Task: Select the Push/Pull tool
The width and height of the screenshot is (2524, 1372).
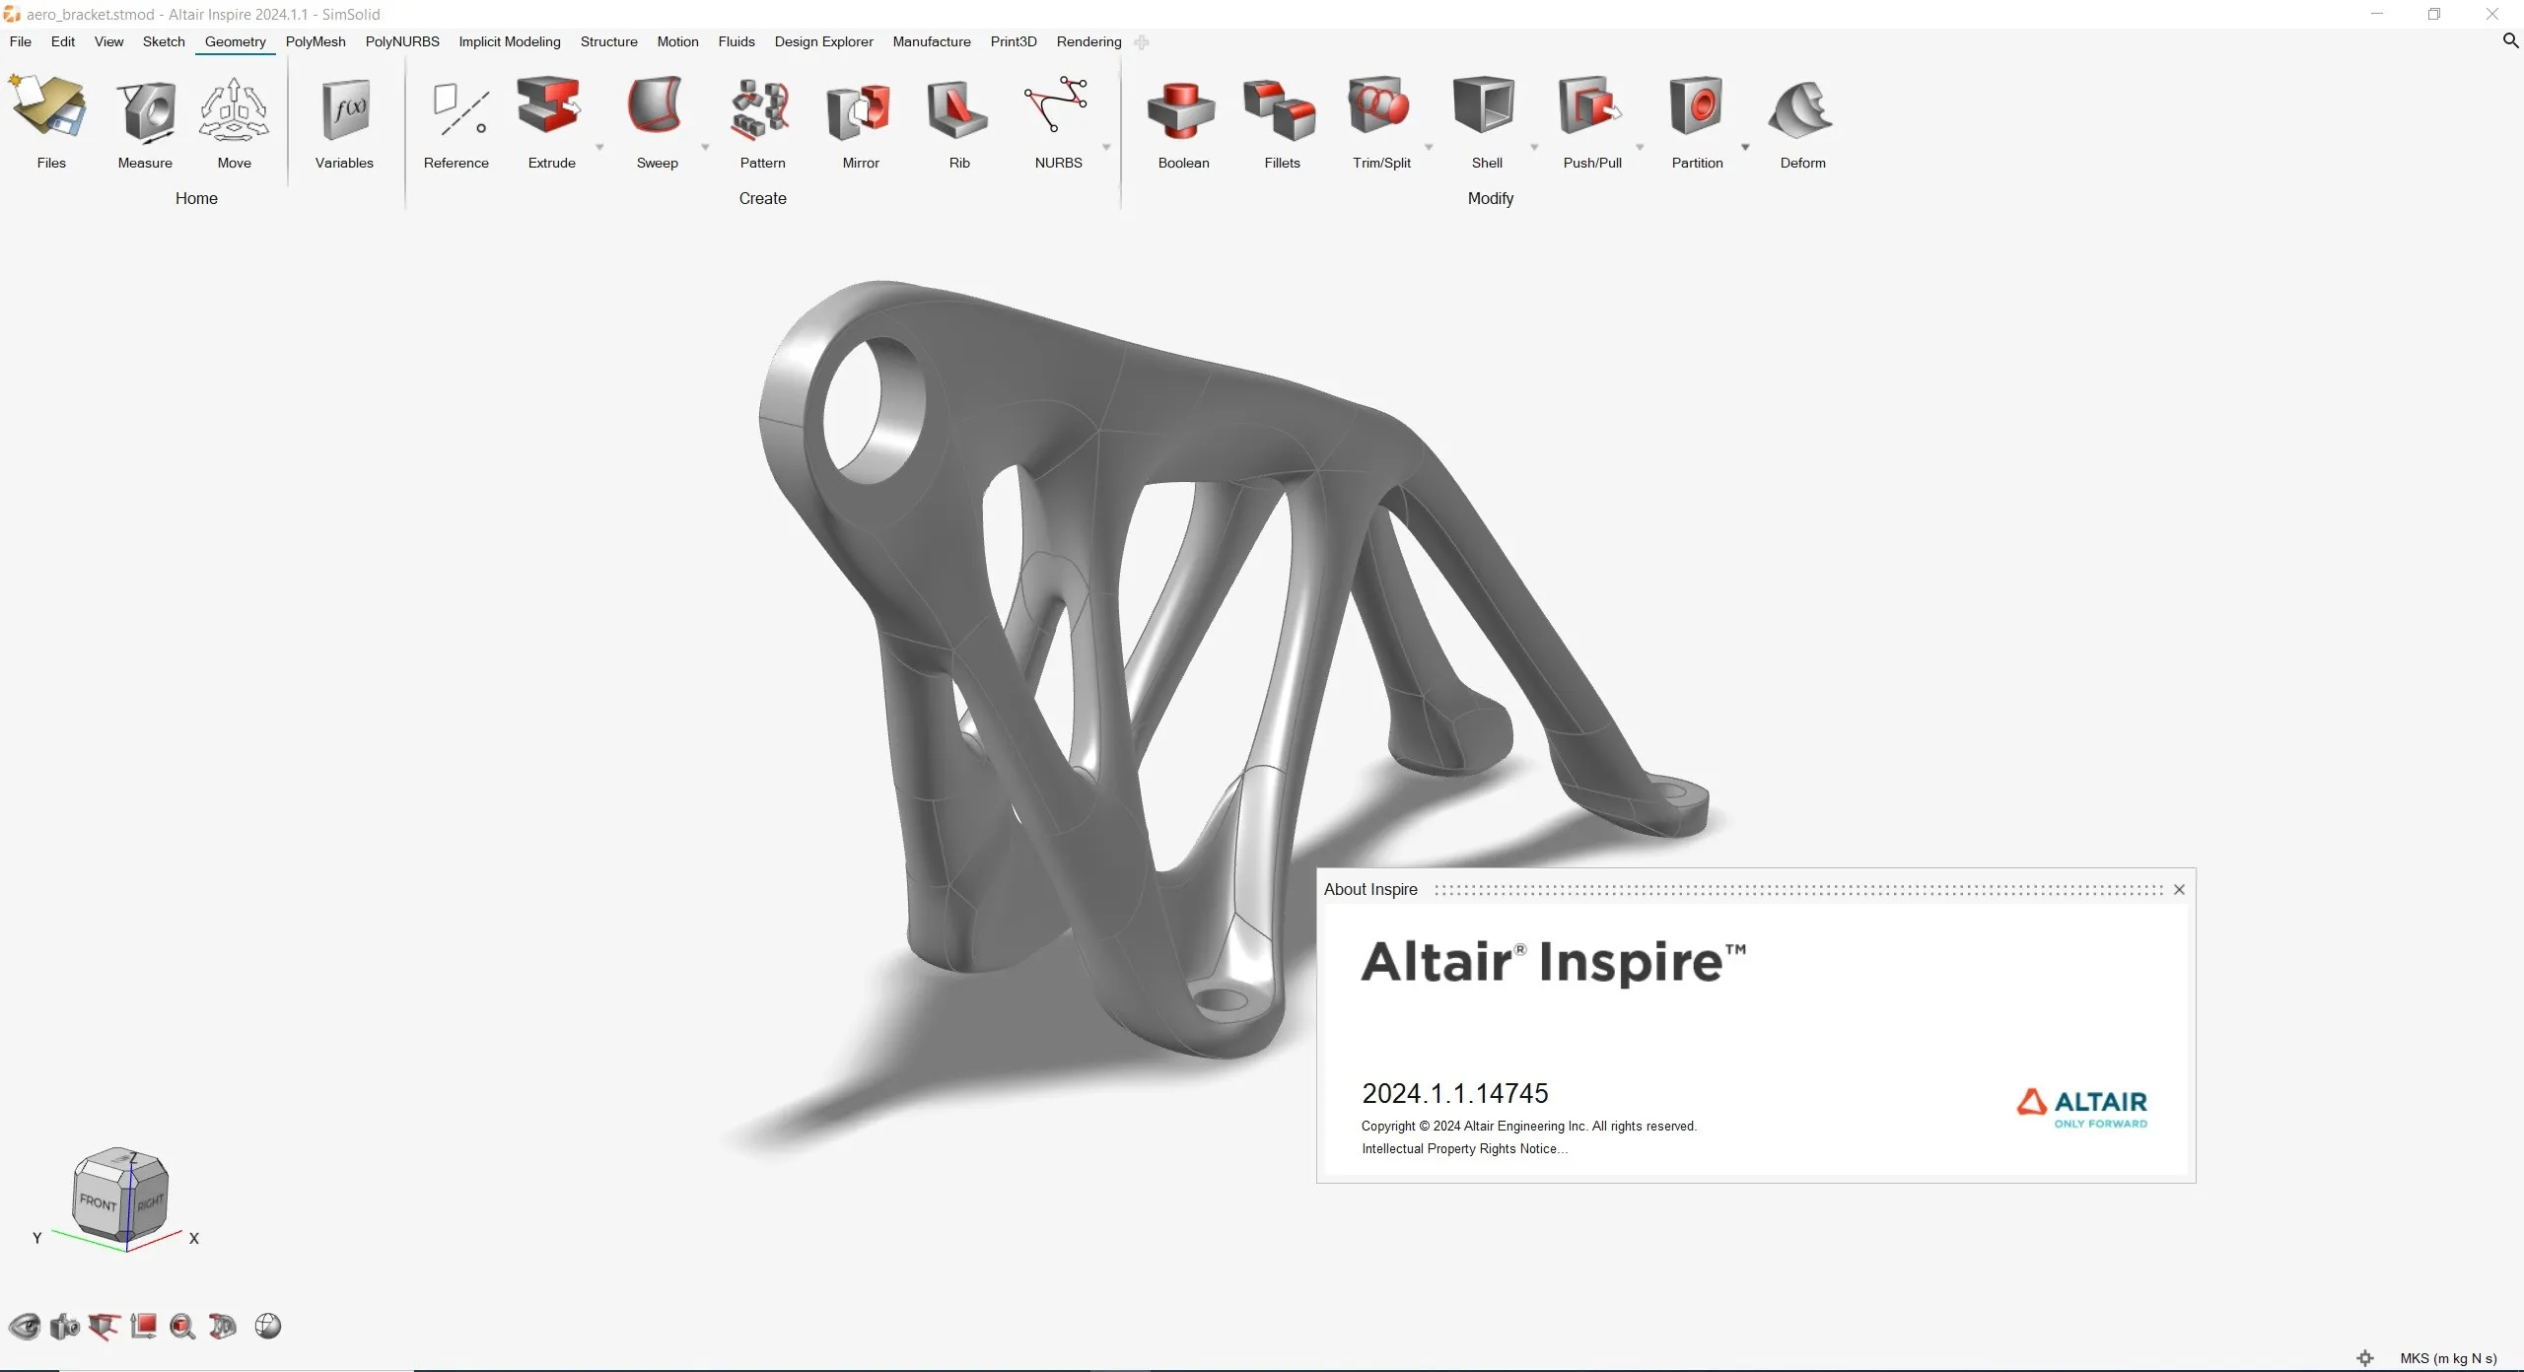Action: (x=1590, y=105)
